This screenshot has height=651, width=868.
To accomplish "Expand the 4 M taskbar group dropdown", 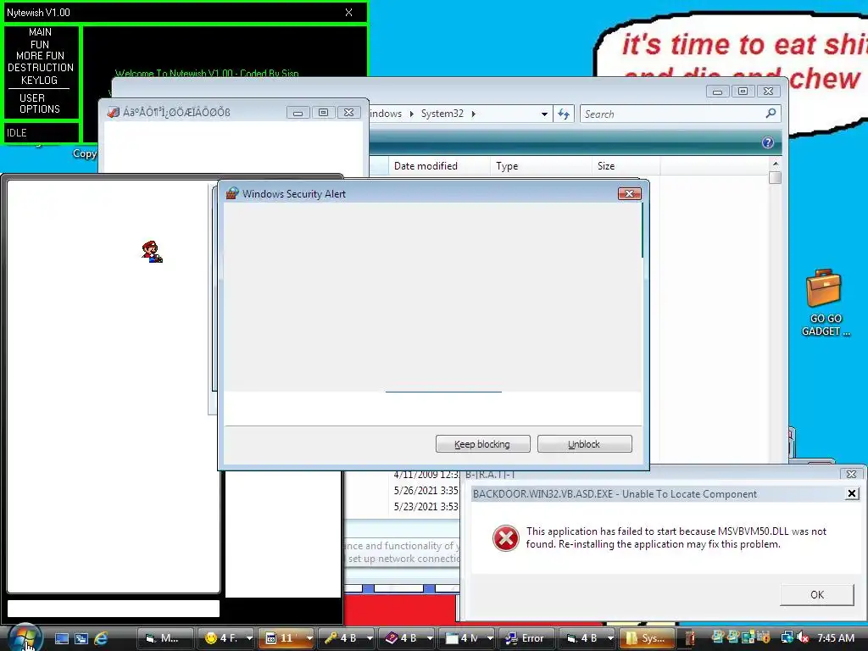I will pyautogui.click(x=490, y=638).
